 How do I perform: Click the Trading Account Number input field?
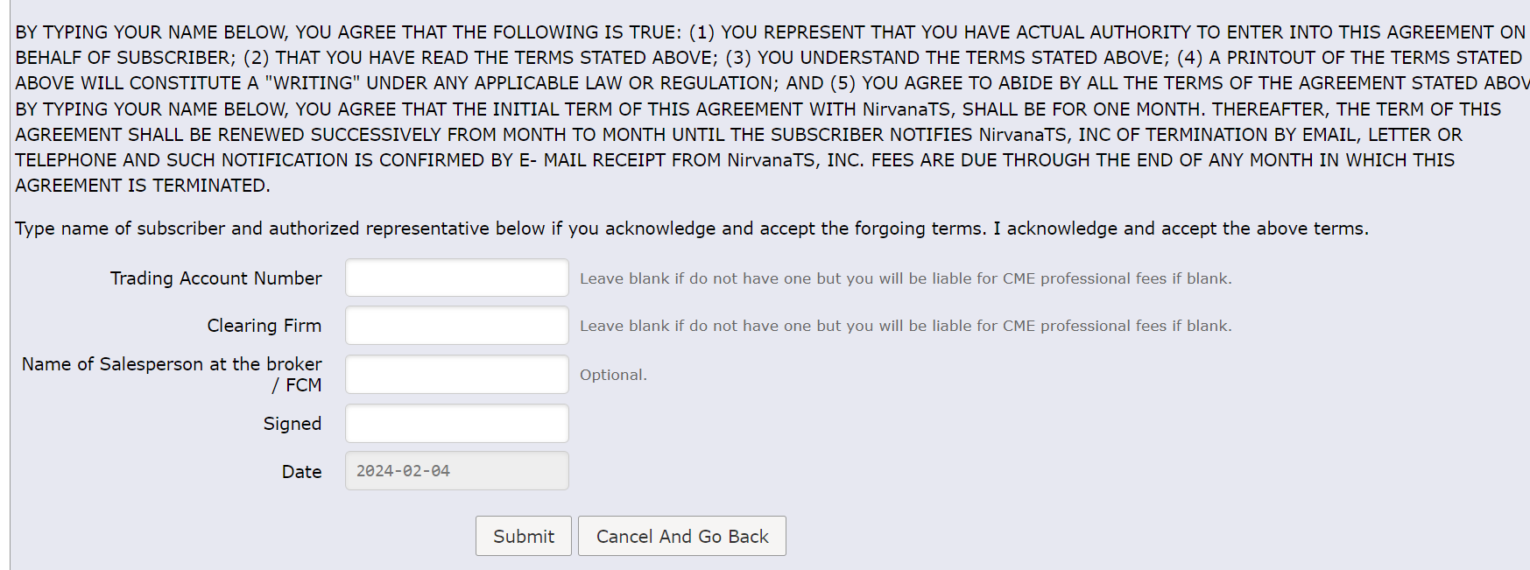point(456,278)
